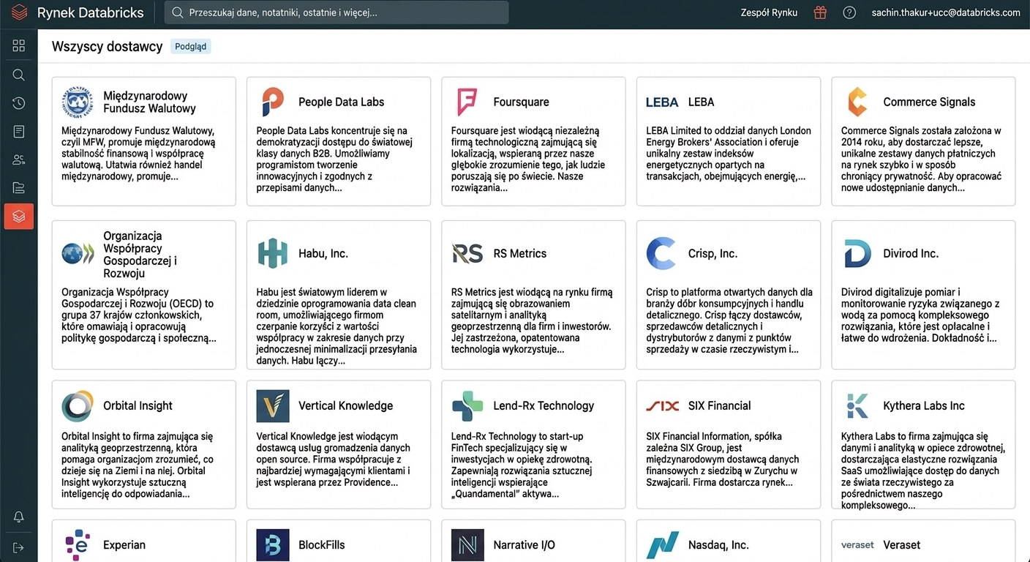Open the LEBA provider title
The height and width of the screenshot is (562, 1030).
(x=701, y=102)
